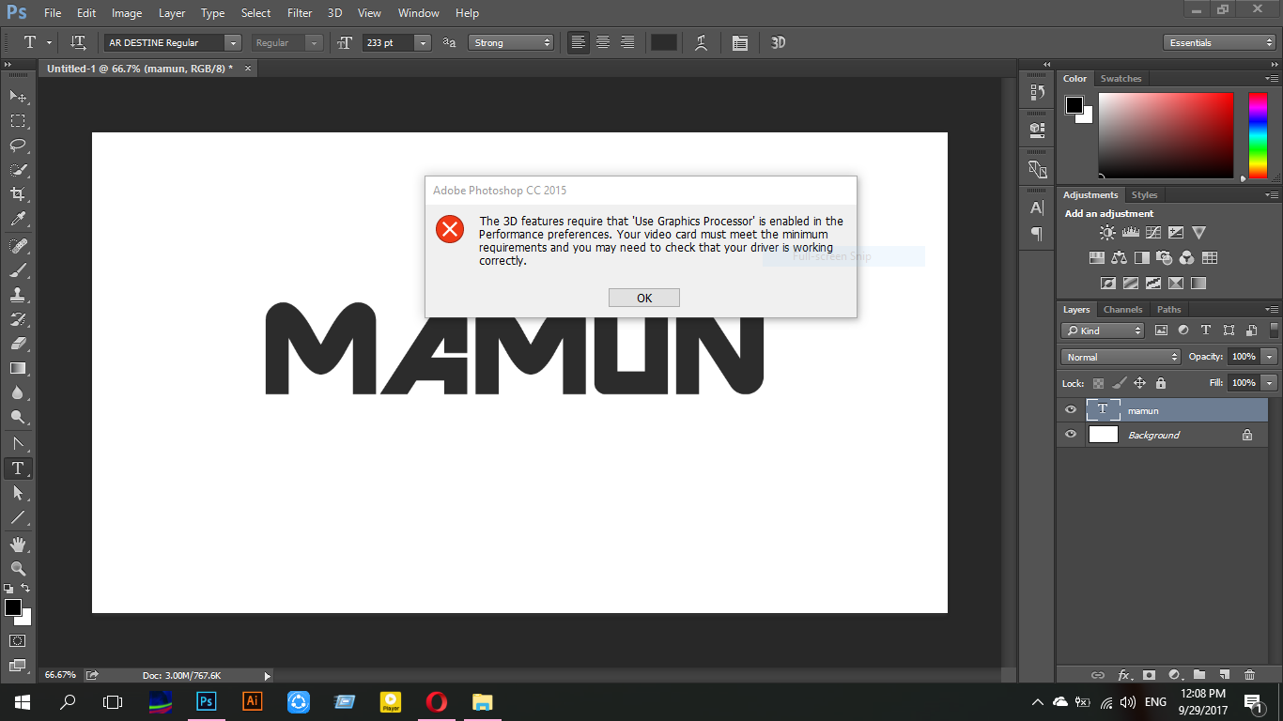Open the font family dropdown
The height and width of the screenshot is (721, 1283).
[x=233, y=43]
